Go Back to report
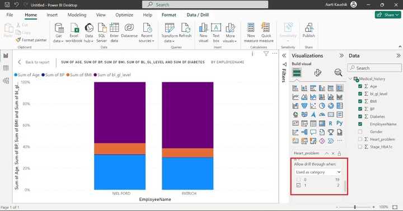 pos(34,62)
